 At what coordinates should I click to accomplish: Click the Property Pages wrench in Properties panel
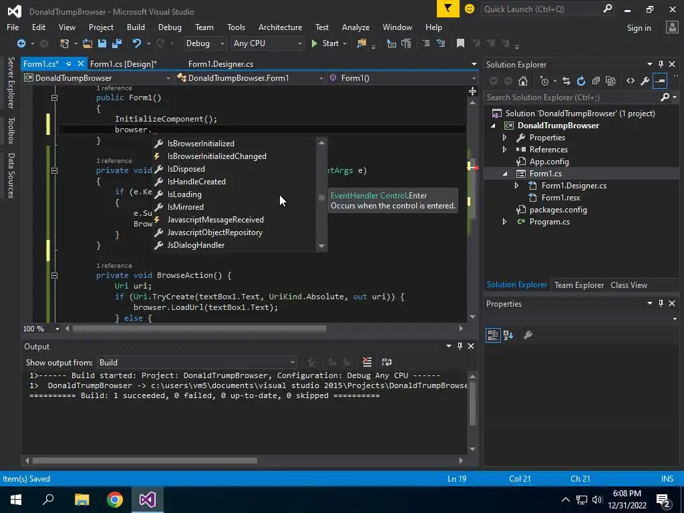click(x=528, y=335)
